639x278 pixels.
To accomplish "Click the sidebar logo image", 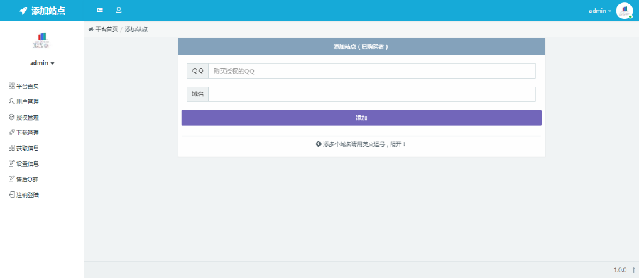I will tap(42, 40).
